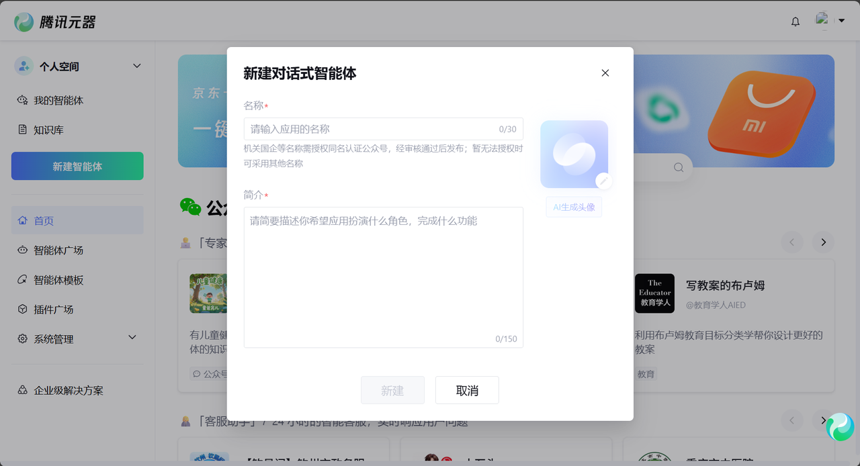This screenshot has width=860, height=466.
Task: Close the 新建对话式智能体 dialog
Action: coord(605,73)
